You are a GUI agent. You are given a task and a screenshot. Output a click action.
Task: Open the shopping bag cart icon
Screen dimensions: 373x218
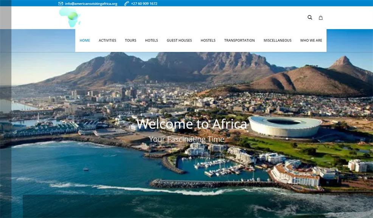[x=321, y=17]
